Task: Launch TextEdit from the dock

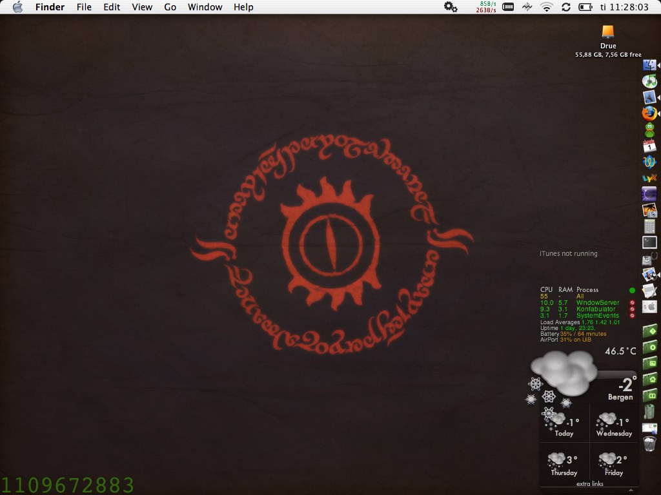Action: (649, 291)
